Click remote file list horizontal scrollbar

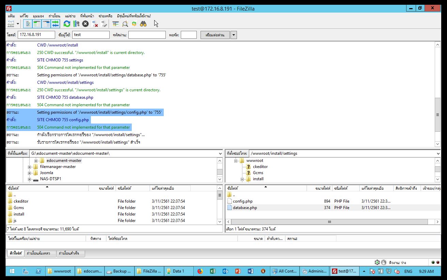330,222
